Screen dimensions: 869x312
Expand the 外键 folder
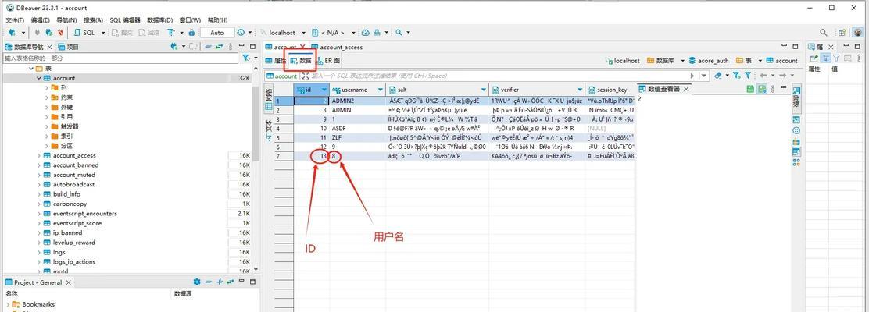[x=47, y=108]
